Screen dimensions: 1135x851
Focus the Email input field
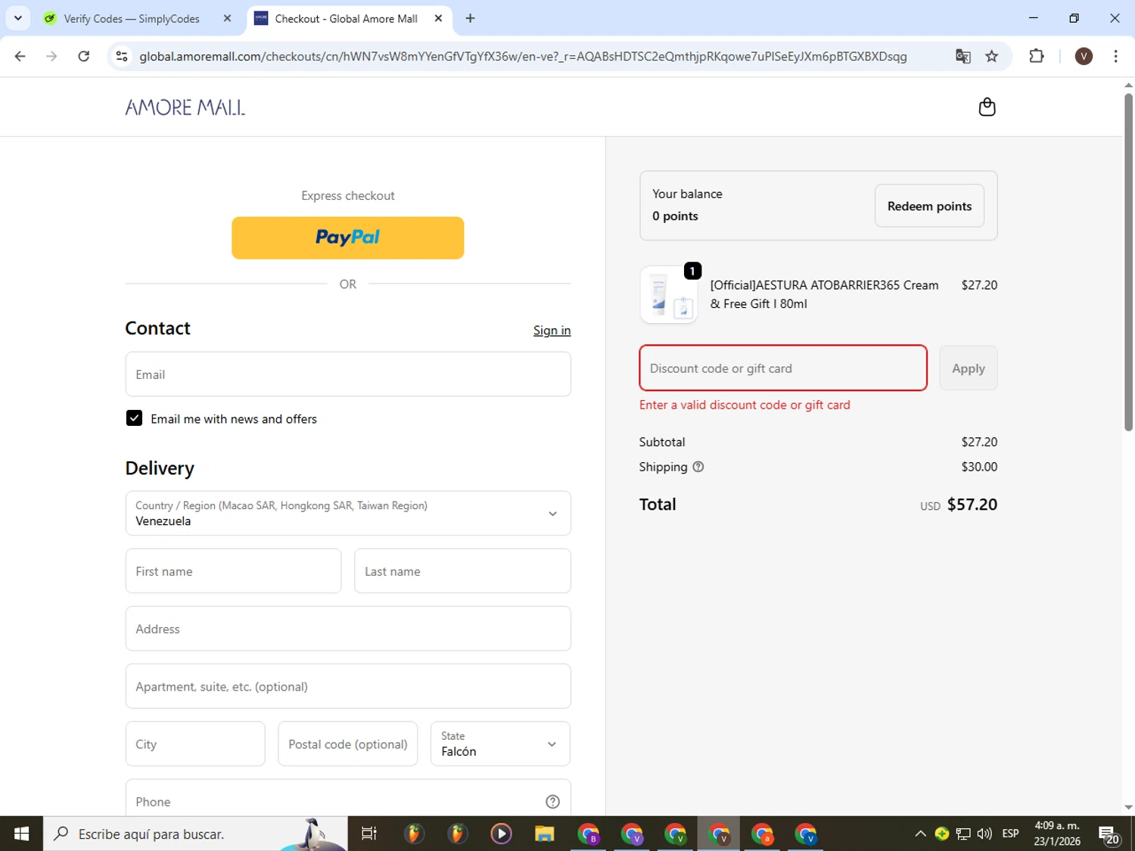(x=348, y=374)
